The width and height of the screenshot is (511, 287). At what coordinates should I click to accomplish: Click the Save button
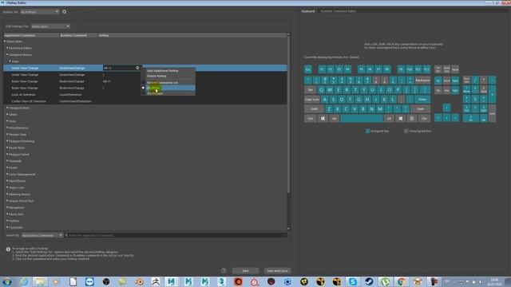245,271
